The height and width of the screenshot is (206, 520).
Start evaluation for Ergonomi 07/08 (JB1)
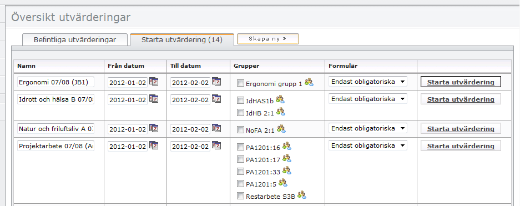pos(461,82)
